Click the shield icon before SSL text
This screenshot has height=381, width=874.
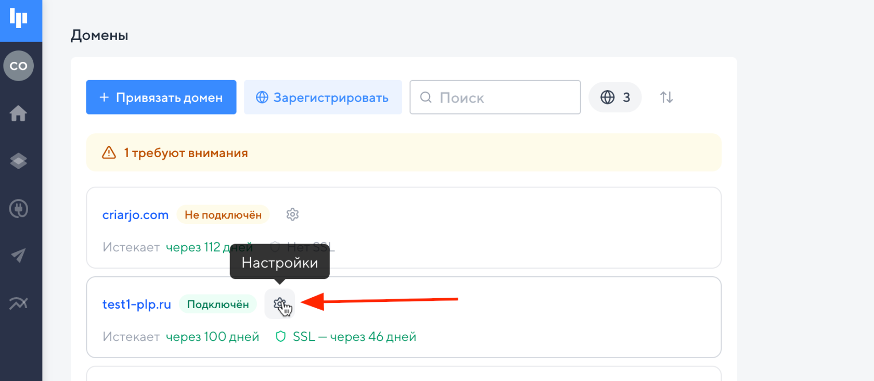(281, 337)
